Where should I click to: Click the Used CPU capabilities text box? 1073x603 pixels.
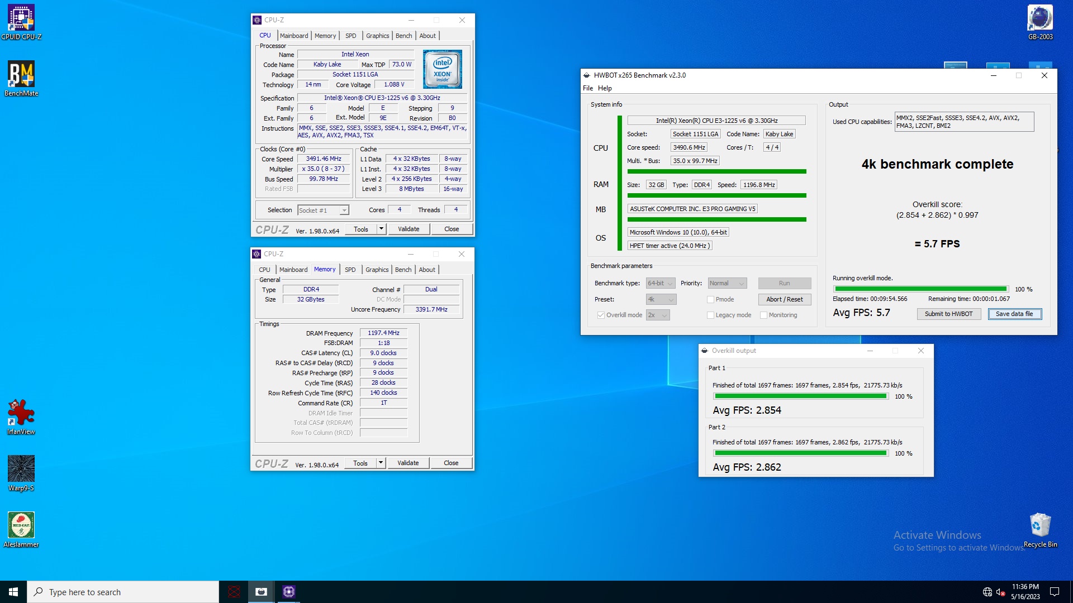tap(964, 122)
